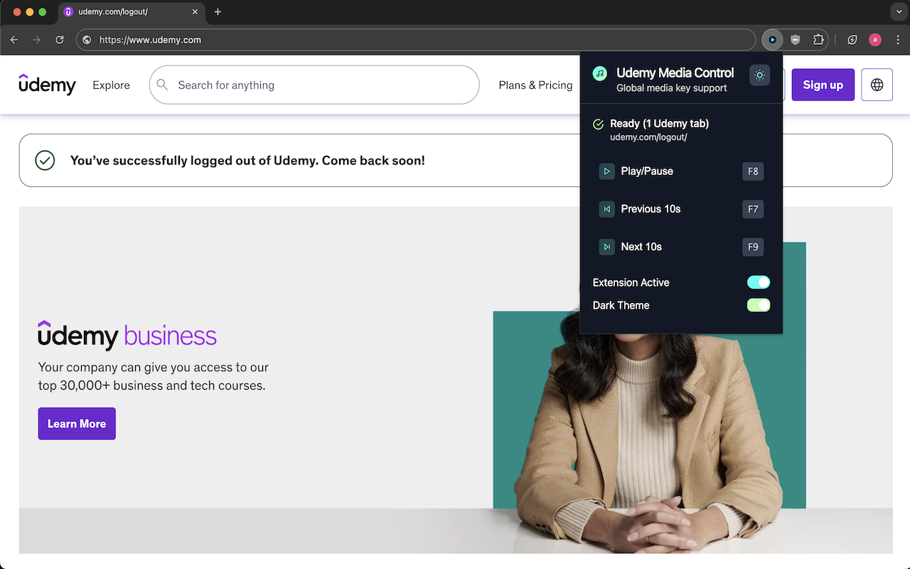
Task: Click the Play/Pause triangle icon
Action: pyautogui.click(x=606, y=171)
